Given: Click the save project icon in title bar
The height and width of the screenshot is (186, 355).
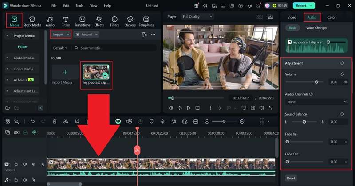Looking at the screenshot, I should coord(232,6).
